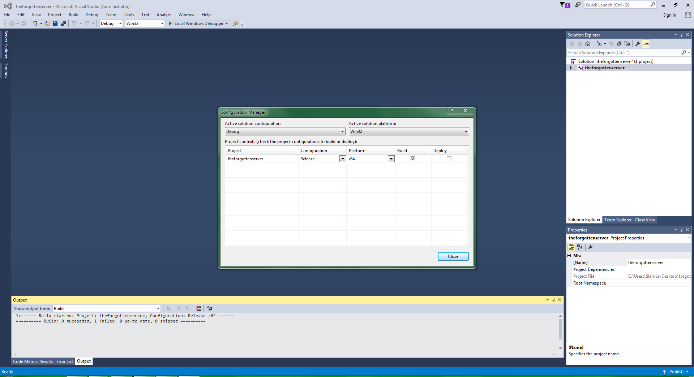Click Categorized icon in Properties panel
The height and width of the screenshot is (377, 694).
click(571, 247)
